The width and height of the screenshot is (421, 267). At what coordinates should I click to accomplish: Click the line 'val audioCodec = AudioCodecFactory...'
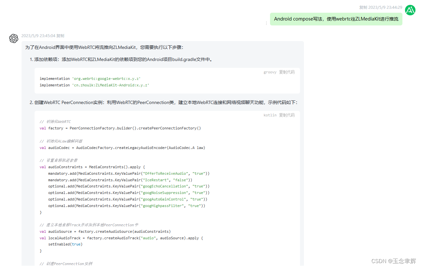(x=122, y=147)
